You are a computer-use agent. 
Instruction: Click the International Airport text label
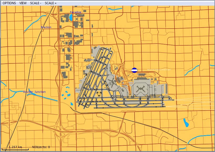[159, 70]
